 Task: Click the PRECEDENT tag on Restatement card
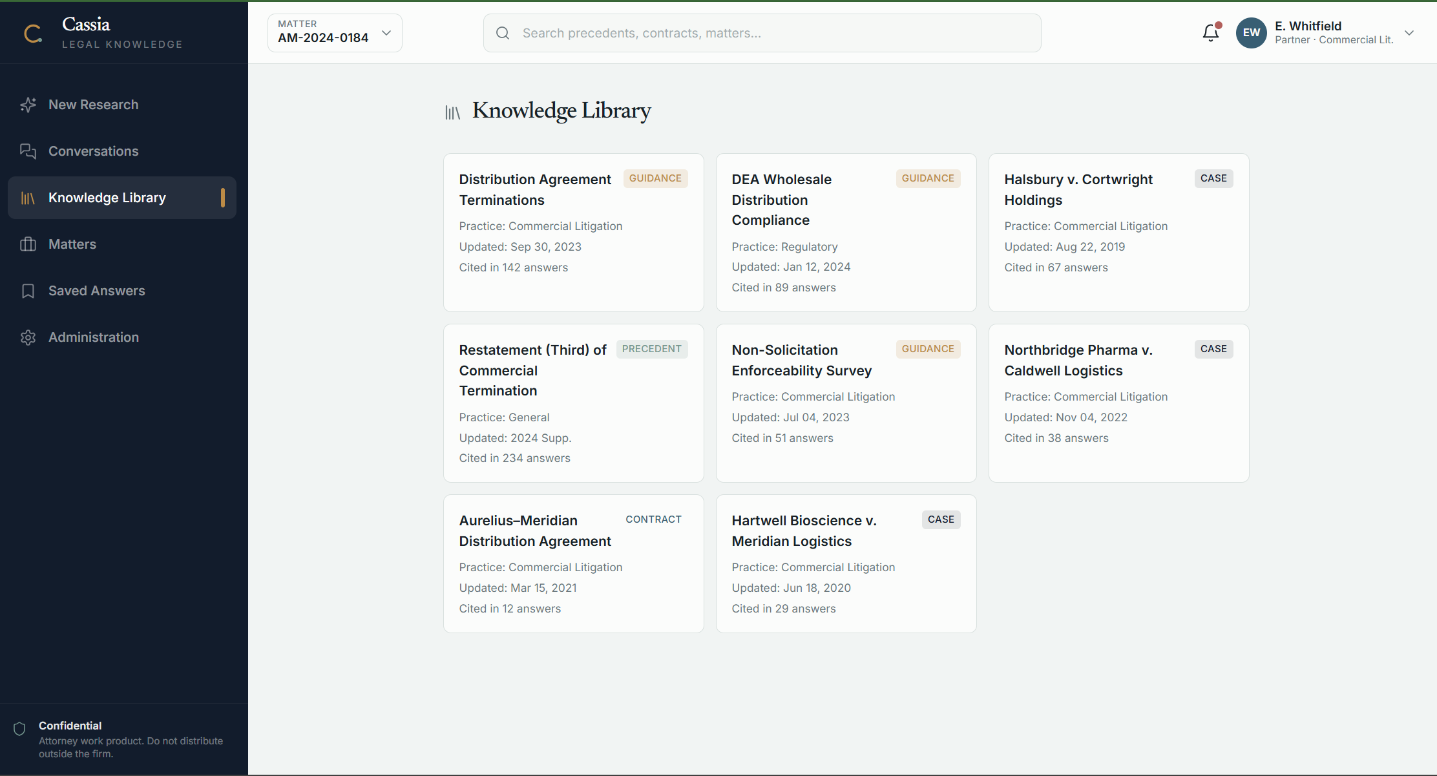click(652, 349)
